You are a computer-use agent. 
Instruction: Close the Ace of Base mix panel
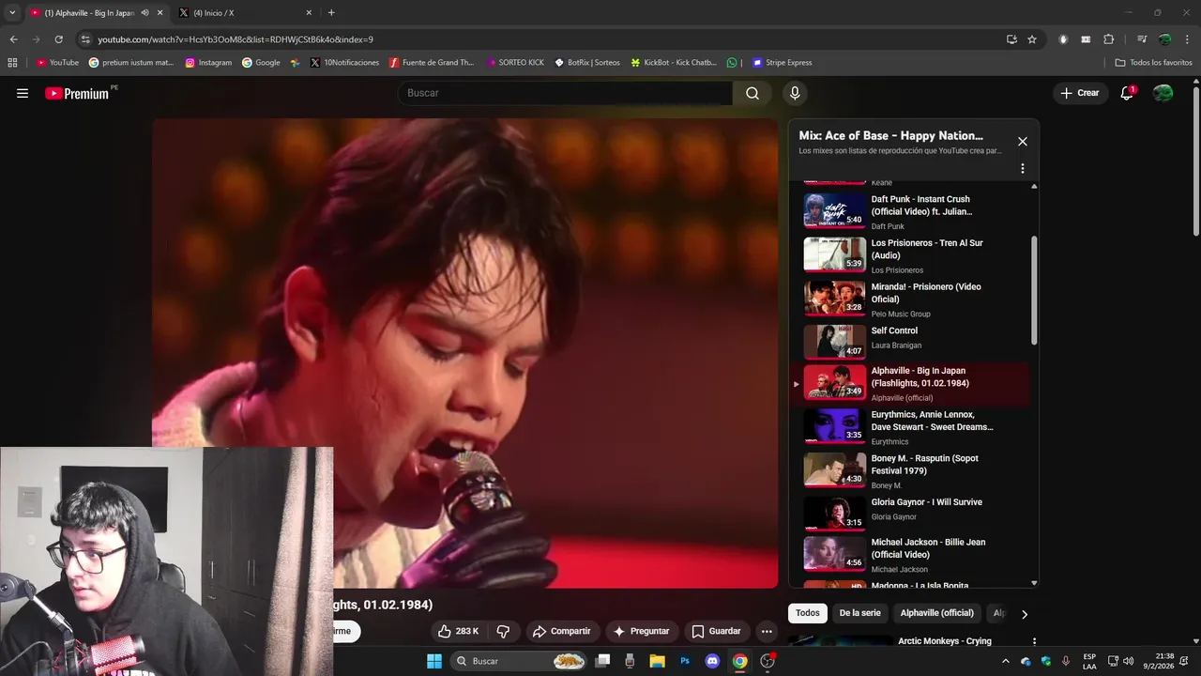click(1023, 142)
